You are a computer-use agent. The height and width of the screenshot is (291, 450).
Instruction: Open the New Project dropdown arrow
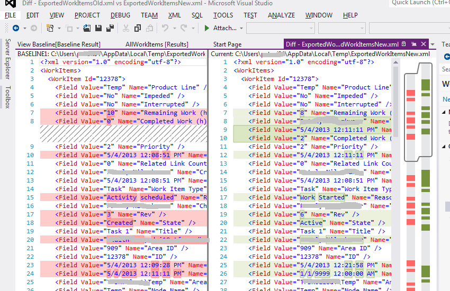59,29
